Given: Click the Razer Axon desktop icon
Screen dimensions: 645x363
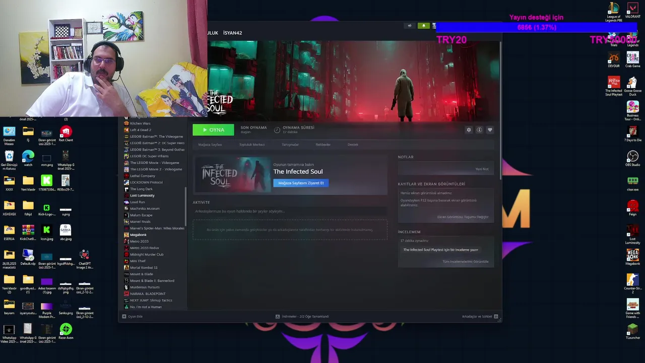Looking at the screenshot, I should click(x=66, y=332).
